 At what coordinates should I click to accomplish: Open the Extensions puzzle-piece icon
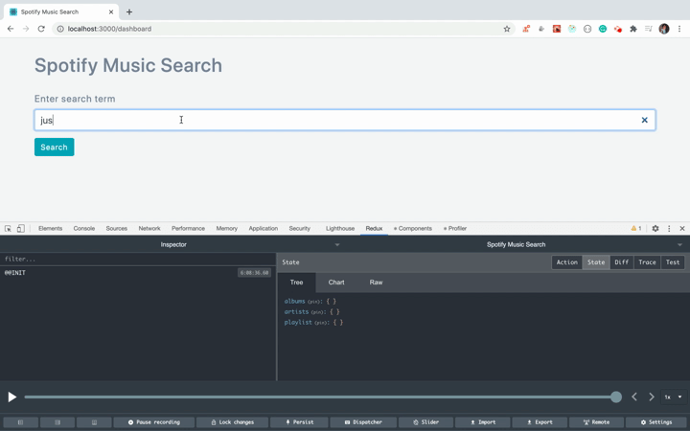(633, 29)
